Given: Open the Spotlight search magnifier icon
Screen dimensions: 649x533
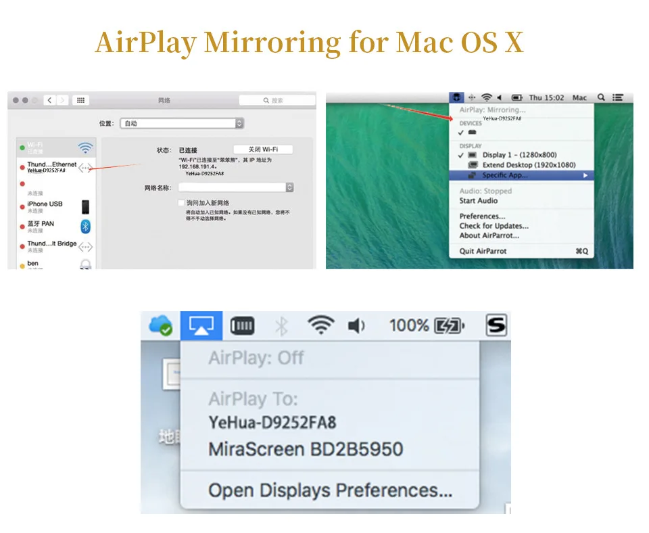Looking at the screenshot, I should [601, 97].
